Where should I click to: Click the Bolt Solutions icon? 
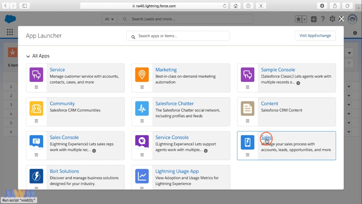click(36, 176)
